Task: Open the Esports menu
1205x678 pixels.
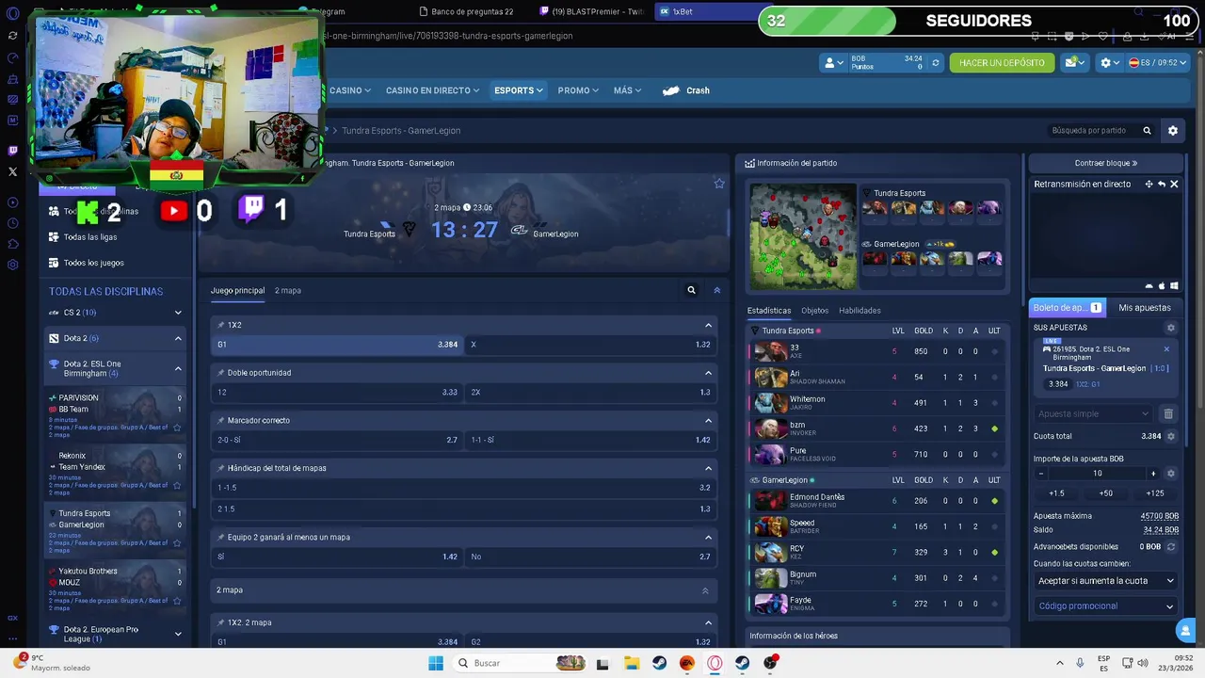Action: coord(519,90)
